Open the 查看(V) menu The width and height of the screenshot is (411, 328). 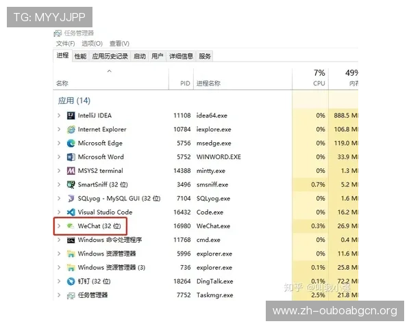coord(119,44)
